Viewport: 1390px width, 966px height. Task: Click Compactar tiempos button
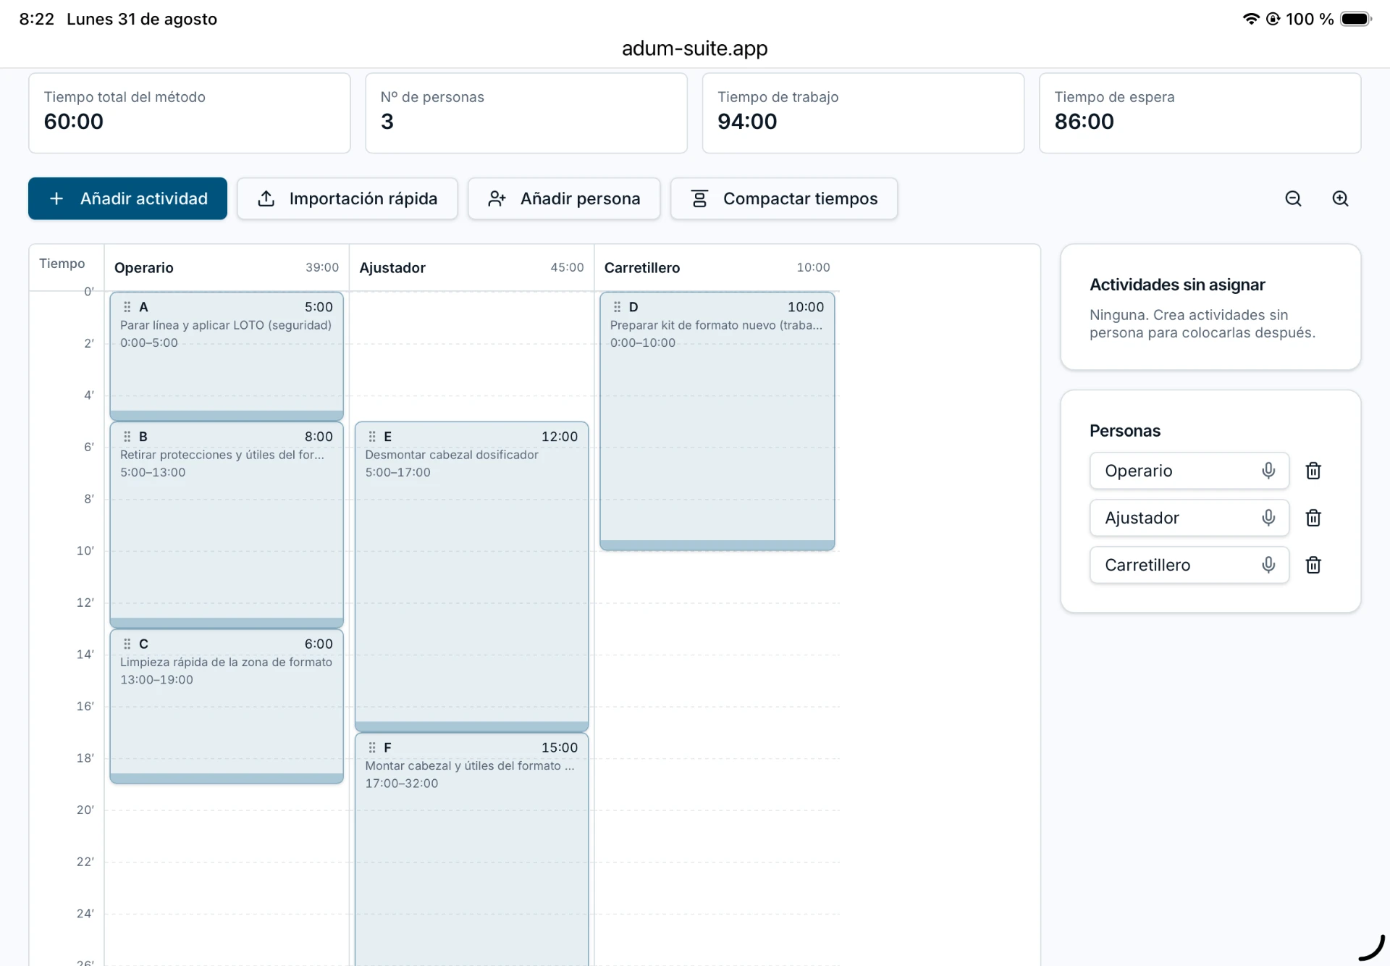[x=784, y=198]
